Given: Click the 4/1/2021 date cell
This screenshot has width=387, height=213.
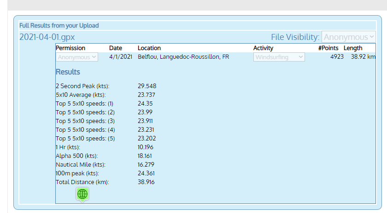Looking at the screenshot, I should tap(121, 57).
